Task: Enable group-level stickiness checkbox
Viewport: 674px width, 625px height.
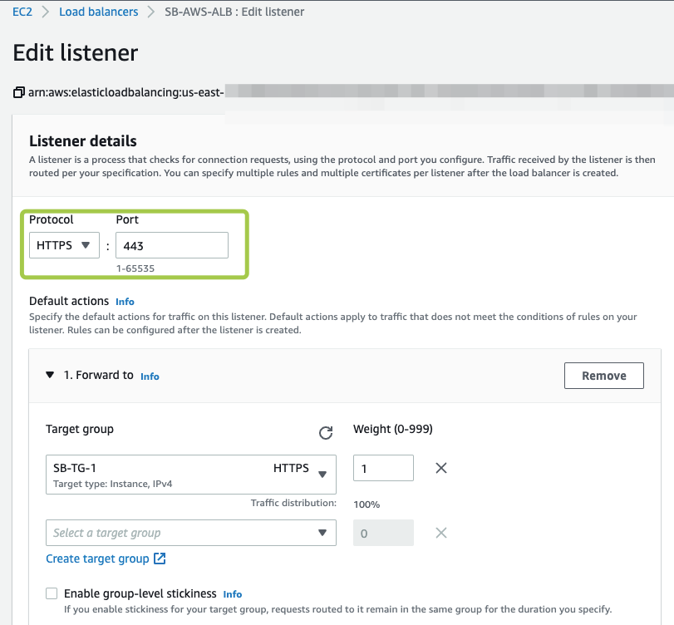Action: (x=52, y=593)
